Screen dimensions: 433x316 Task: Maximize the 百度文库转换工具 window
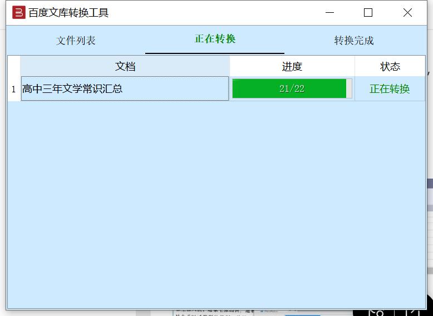(x=368, y=12)
